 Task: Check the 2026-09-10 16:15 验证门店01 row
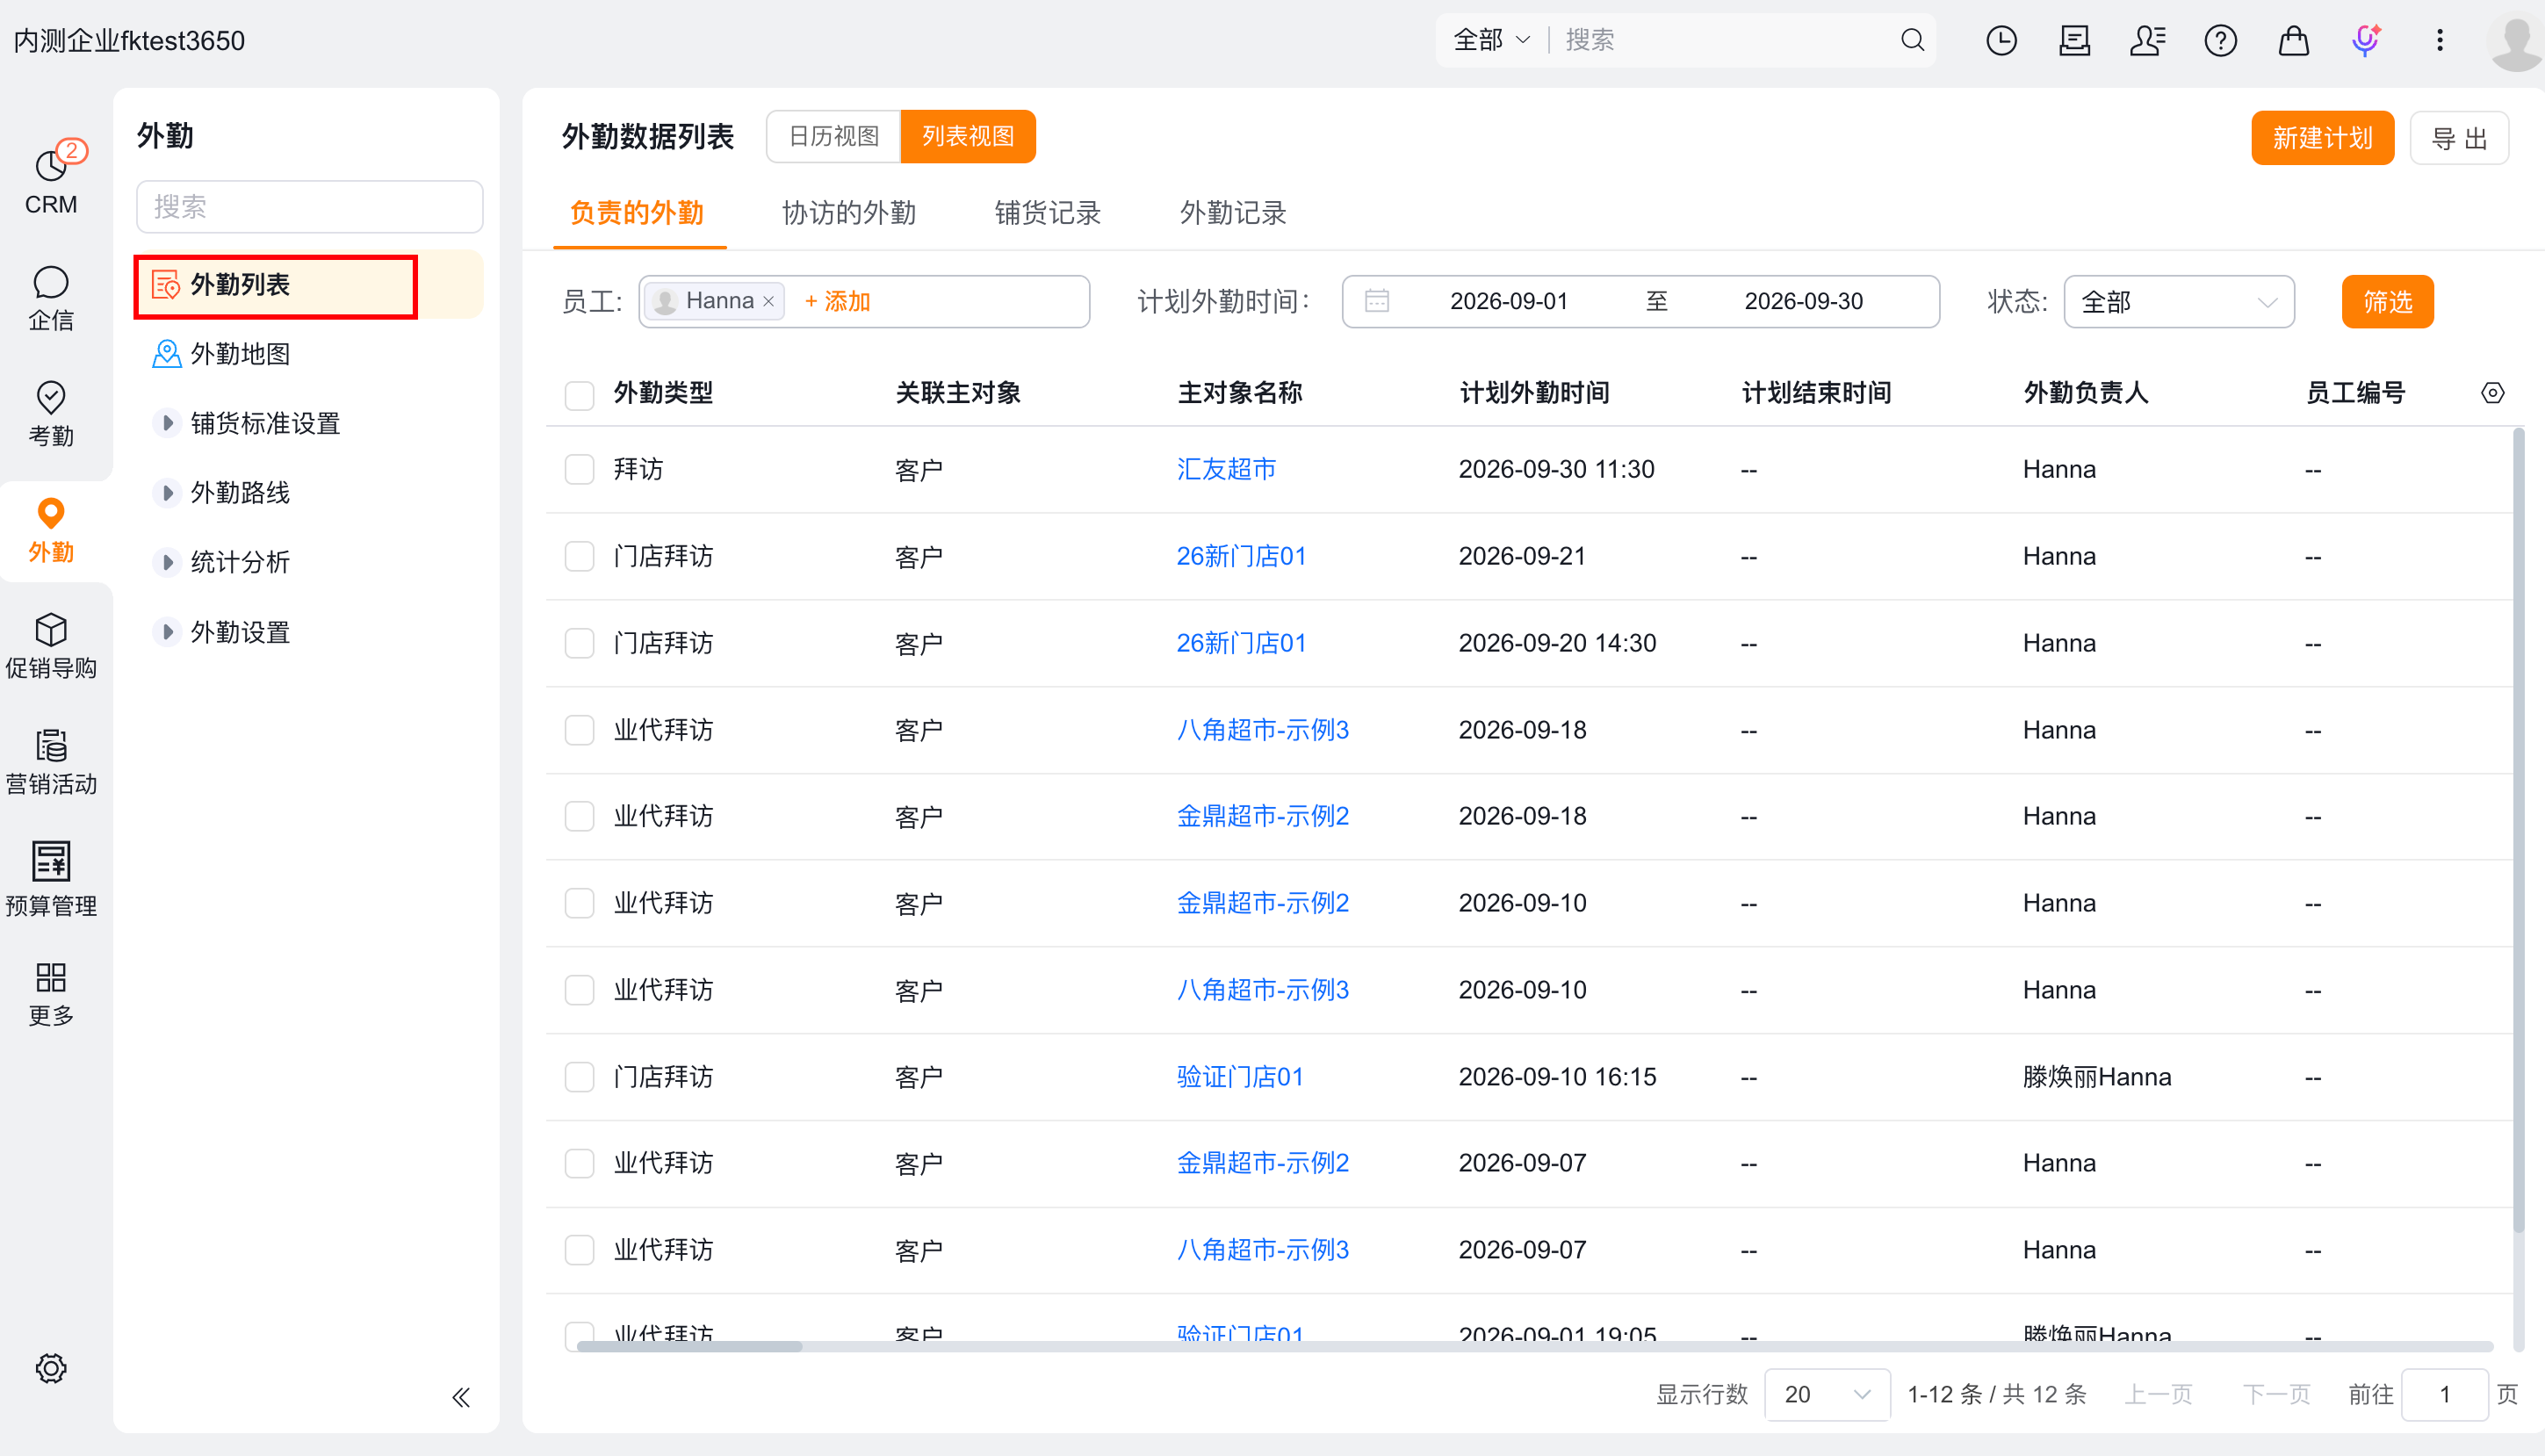pyautogui.click(x=580, y=1077)
